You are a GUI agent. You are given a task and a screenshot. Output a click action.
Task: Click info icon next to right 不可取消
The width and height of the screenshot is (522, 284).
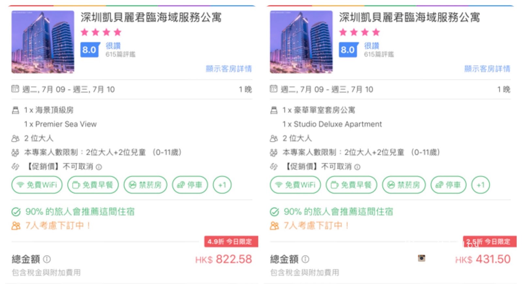coord(357,167)
